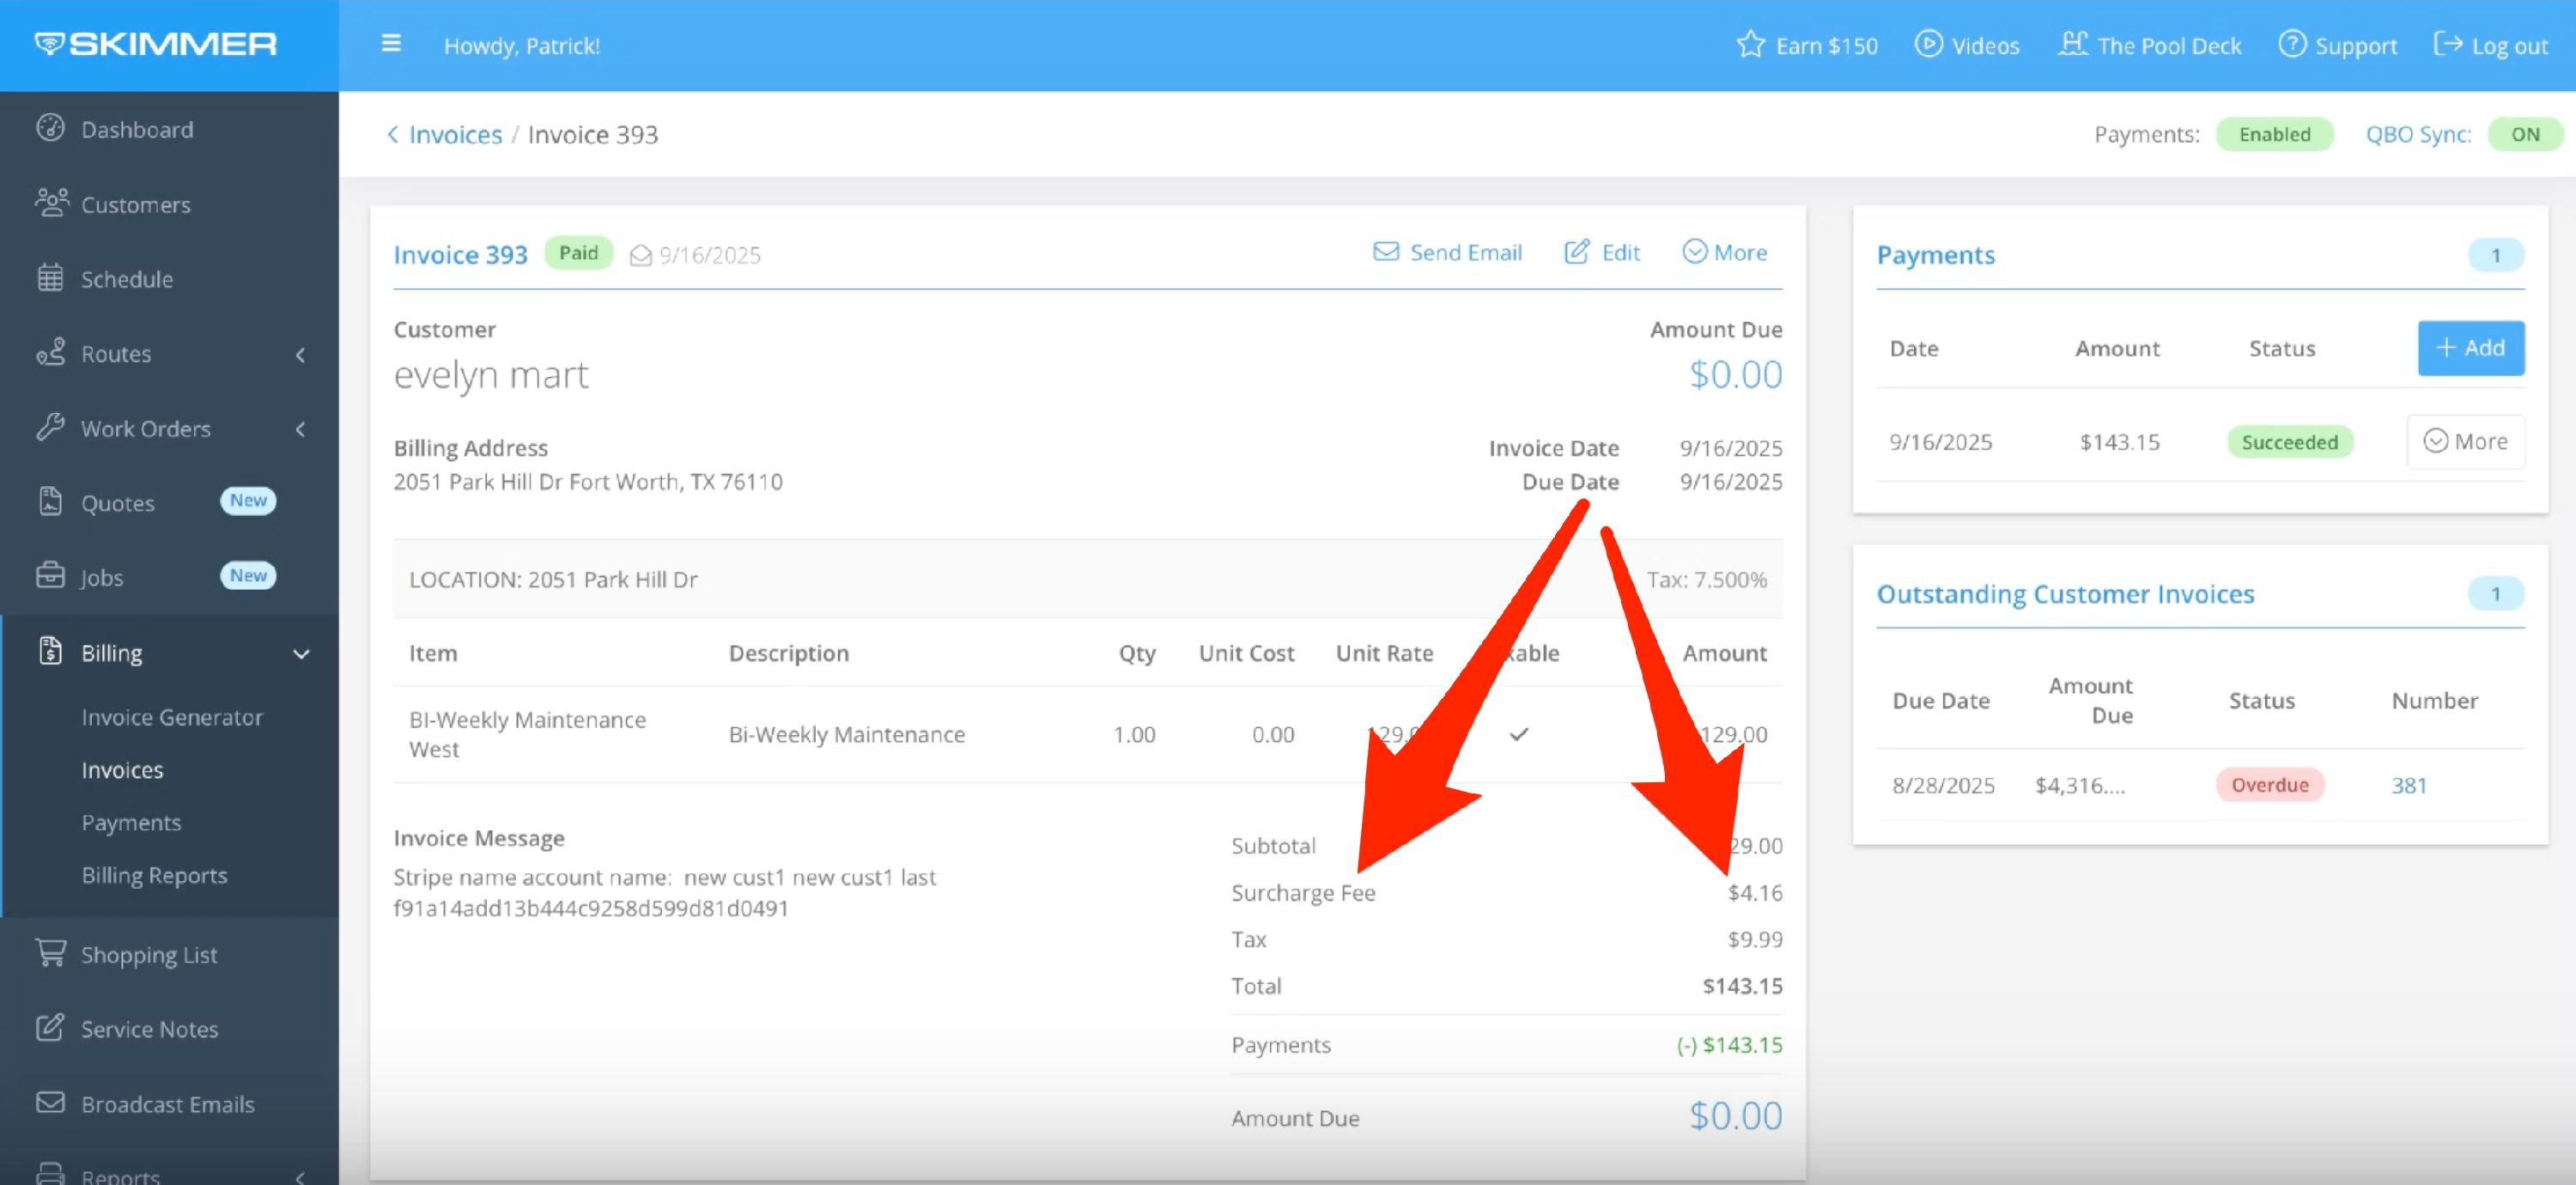Select Billing Reports in sidebar

click(154, 875)
